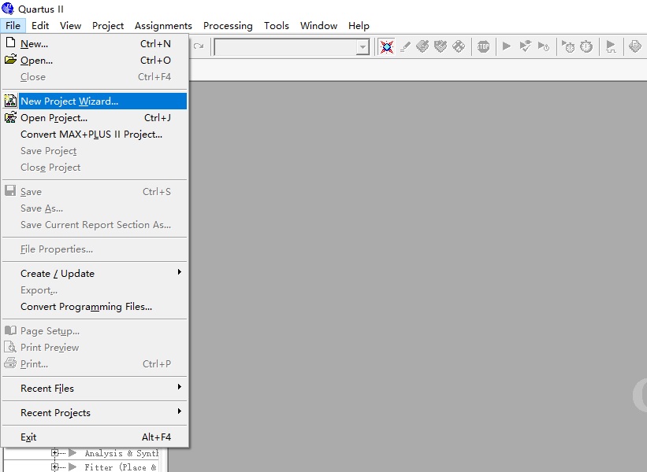Click the Start Compilation play icon
This screenshot has height=472, width=647.
(506, 46)
